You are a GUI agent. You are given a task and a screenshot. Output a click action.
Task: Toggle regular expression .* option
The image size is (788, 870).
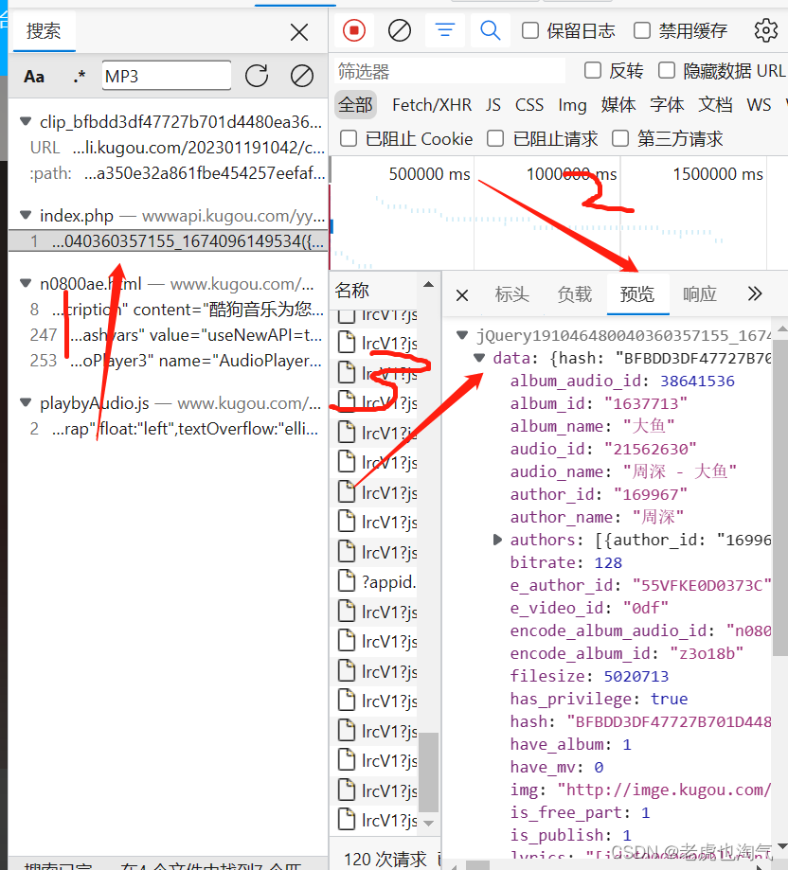[80, 77]
